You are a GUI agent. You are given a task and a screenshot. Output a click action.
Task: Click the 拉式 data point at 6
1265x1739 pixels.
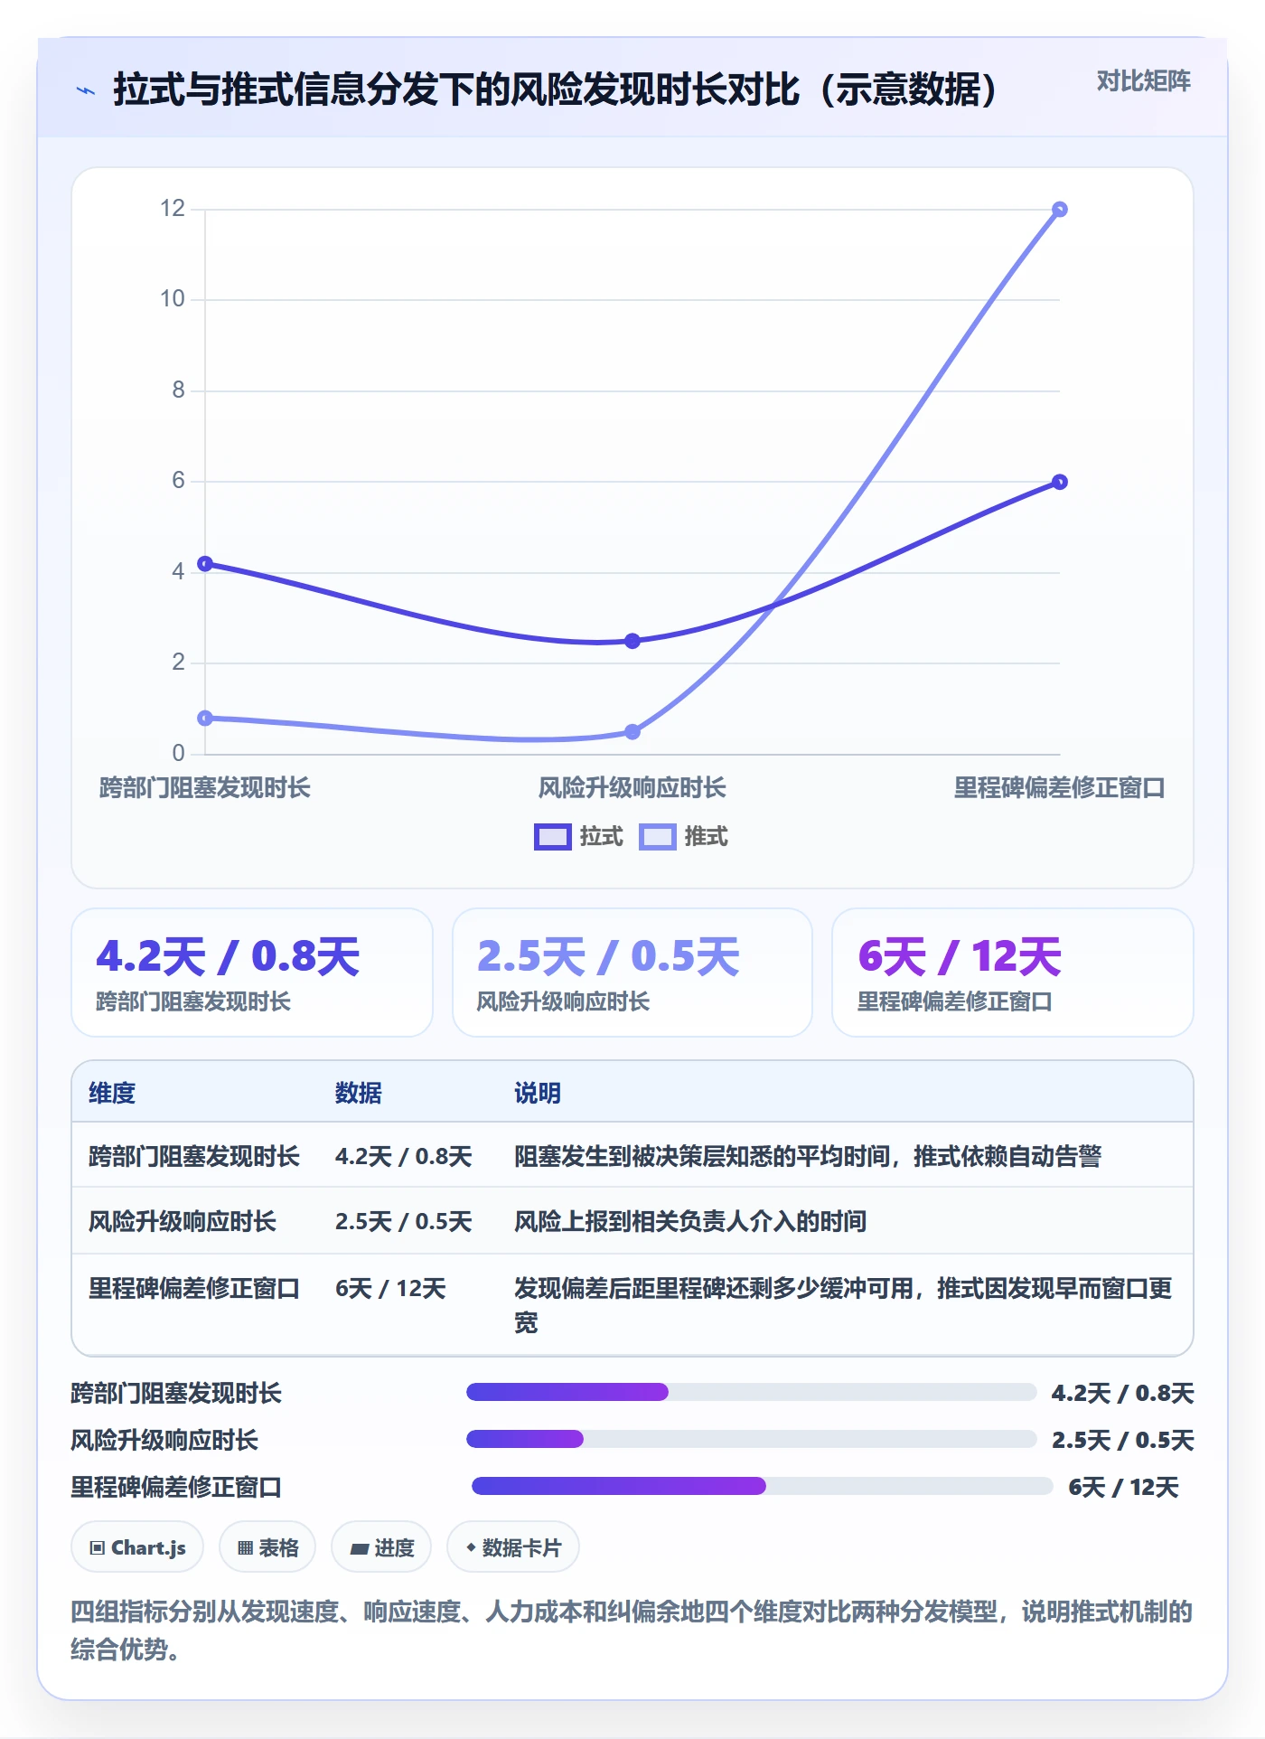click(1060, 482)
